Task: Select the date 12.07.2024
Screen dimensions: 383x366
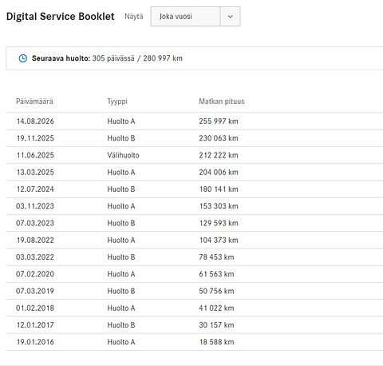Action: pyautogui.click(x=35, y=189)
